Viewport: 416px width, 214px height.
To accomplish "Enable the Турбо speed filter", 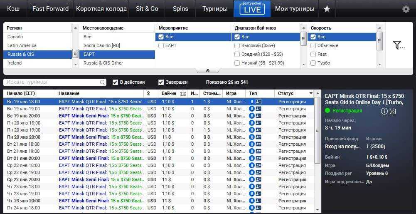I will (x=313, y=63).
